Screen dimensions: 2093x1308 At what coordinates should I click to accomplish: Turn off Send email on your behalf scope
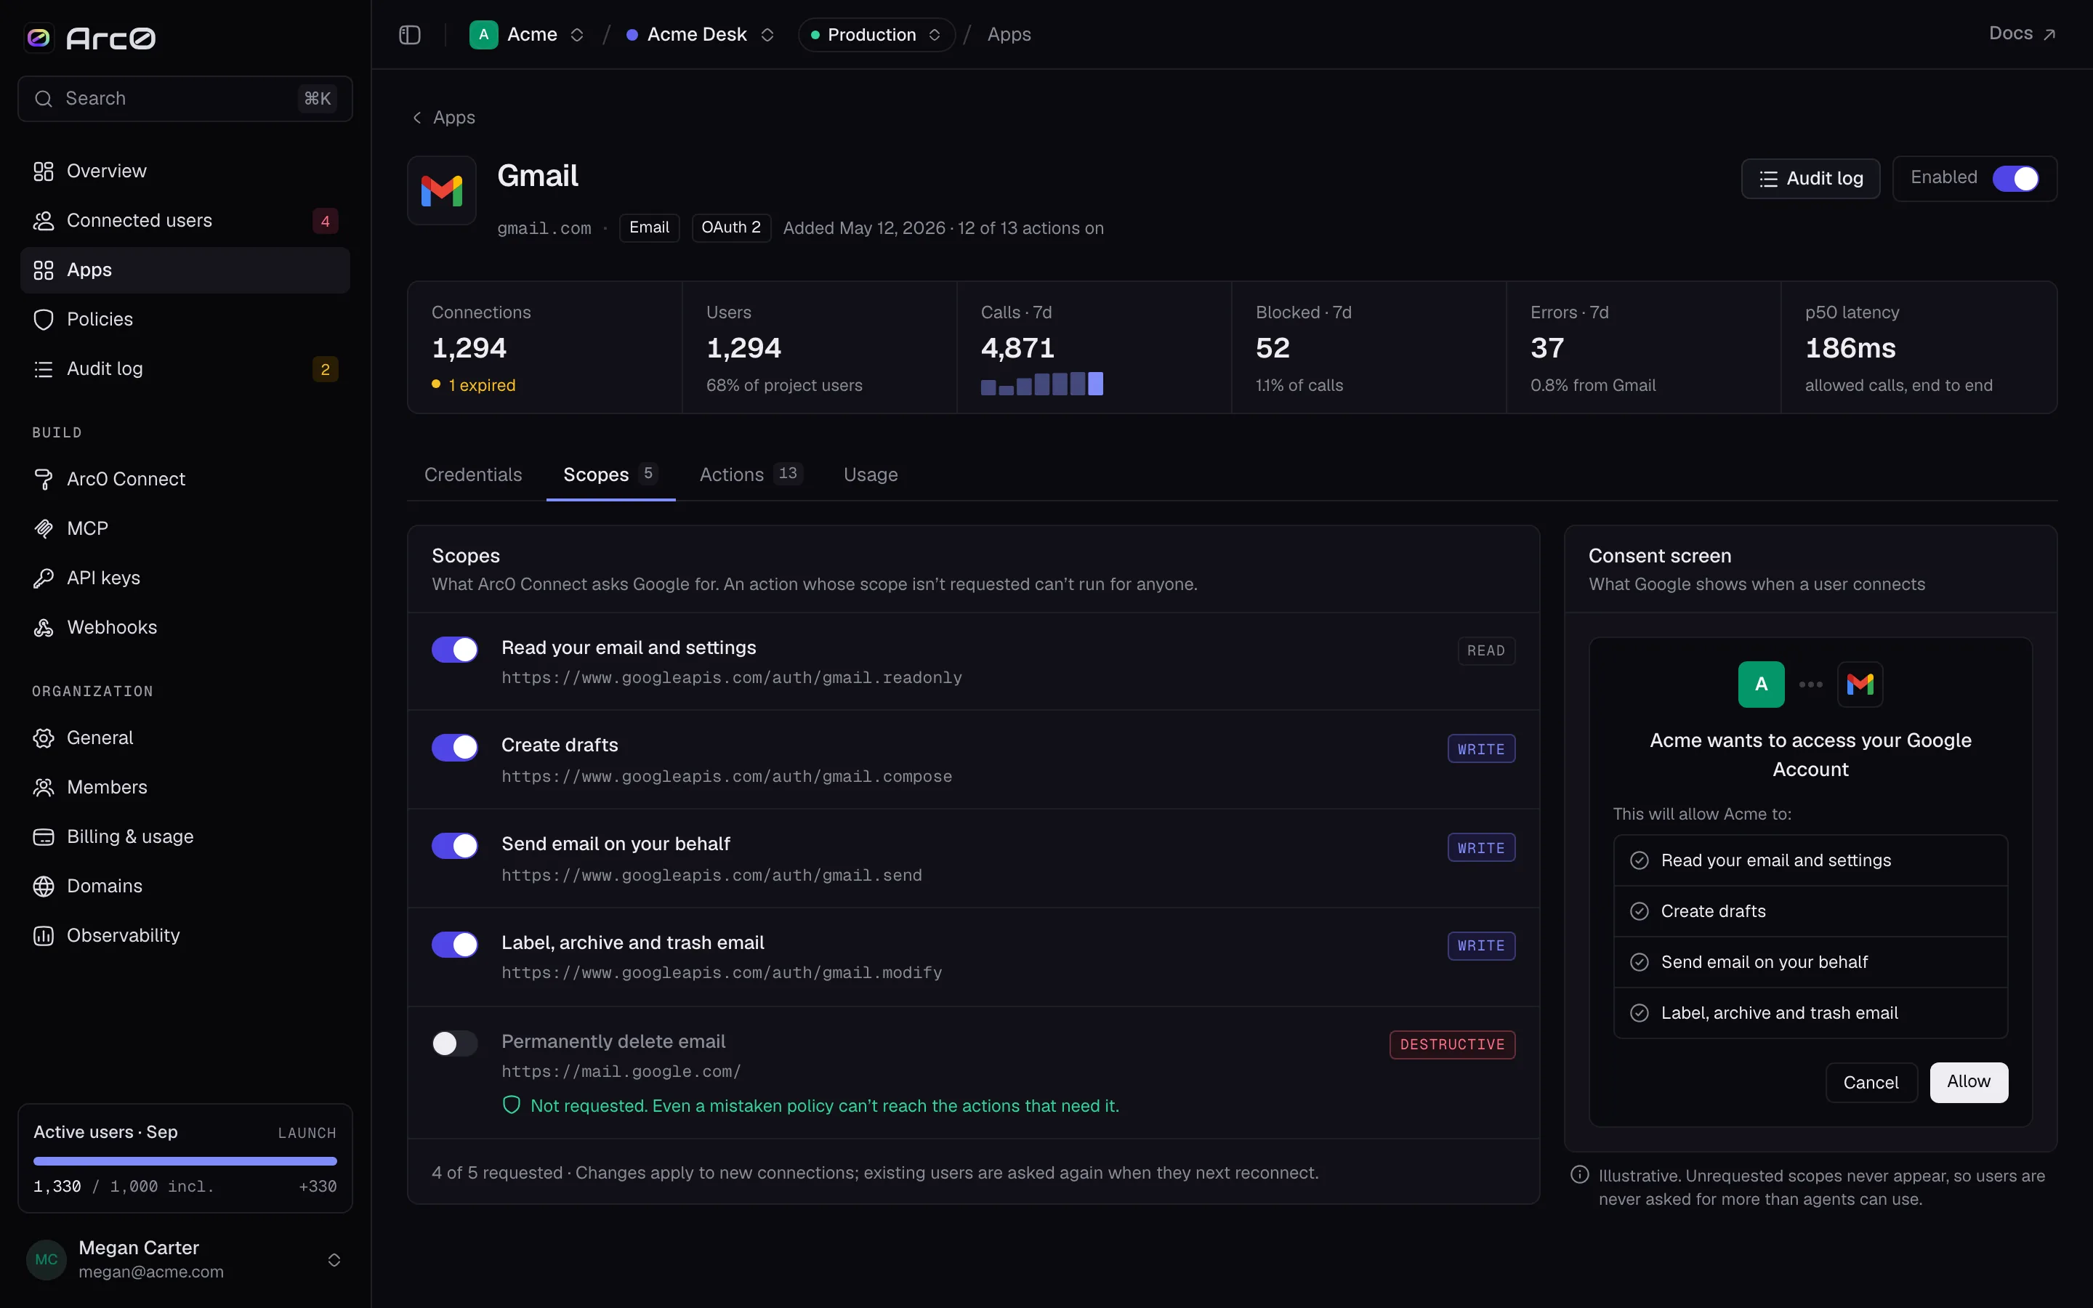click(x=455, y=845)
